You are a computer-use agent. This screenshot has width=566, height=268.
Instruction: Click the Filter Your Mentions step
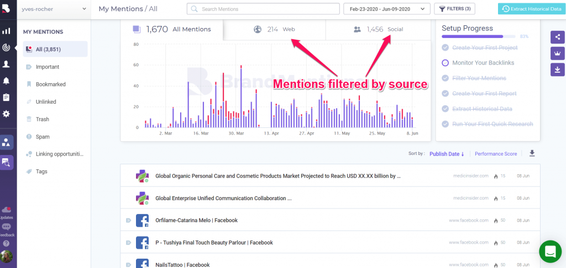(479, 78)
